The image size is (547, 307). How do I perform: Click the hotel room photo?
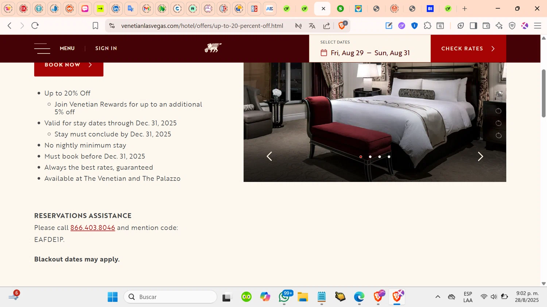coord(375,122)
